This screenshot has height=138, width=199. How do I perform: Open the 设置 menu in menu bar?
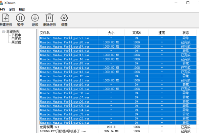click(x=12, y=10)
